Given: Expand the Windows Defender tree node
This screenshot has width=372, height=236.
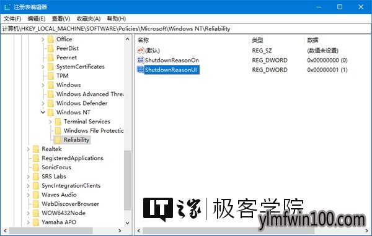Looking at the screenshot, I should [x=43, y=103].
